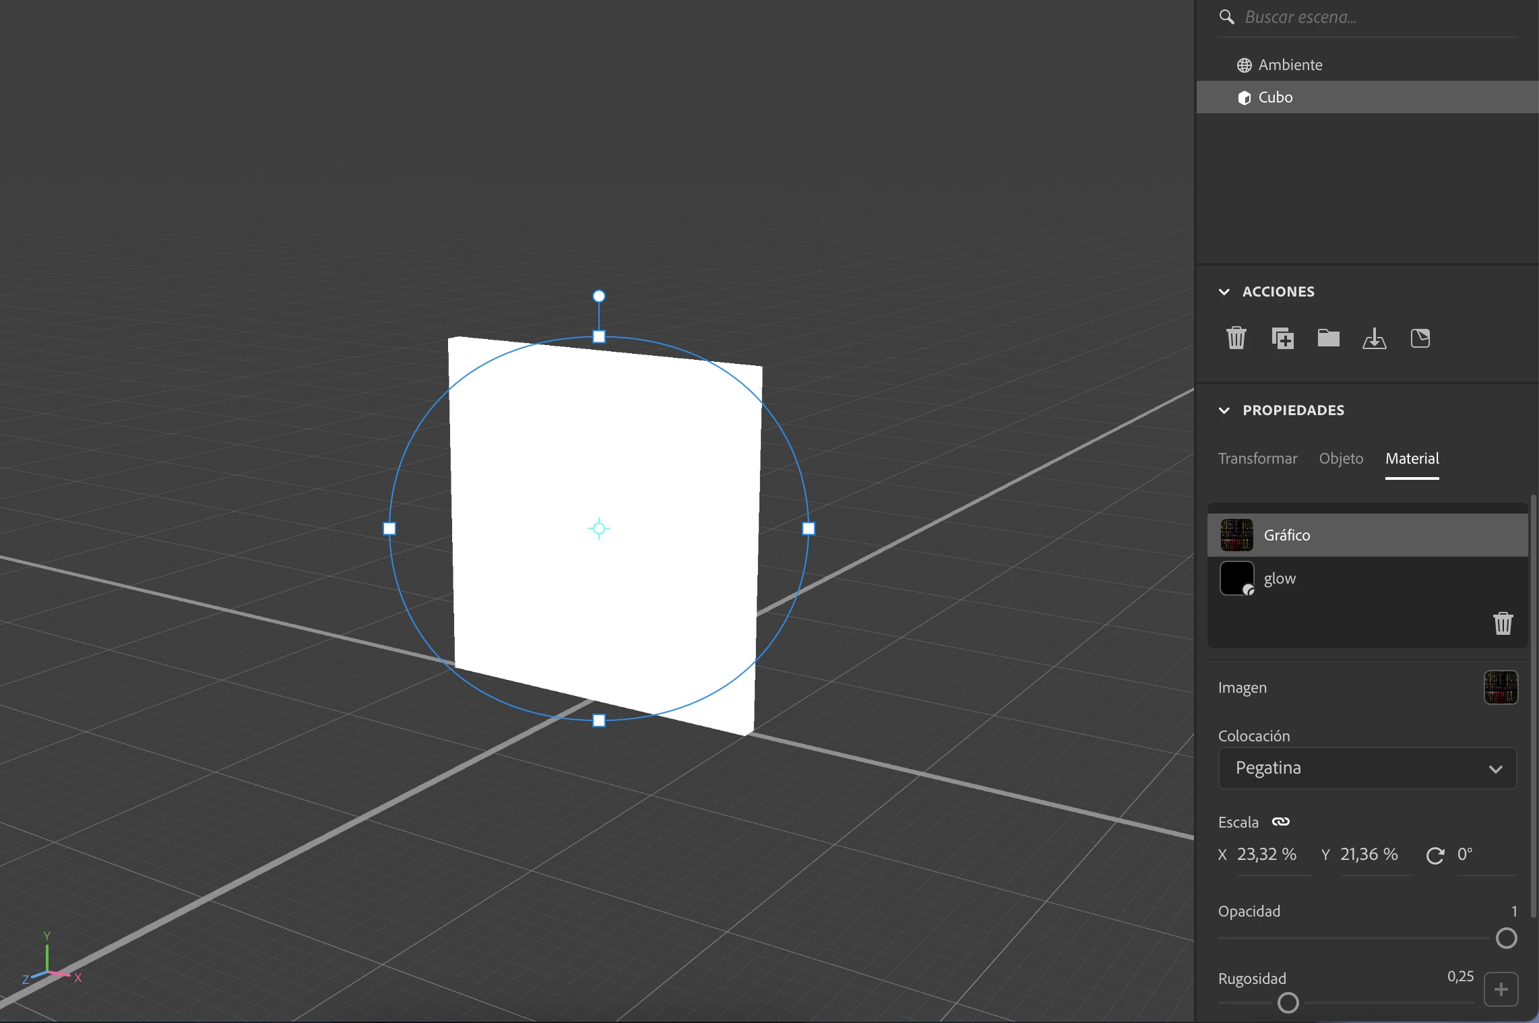
Task: Select the Ambiente scene item
Action: [1290, 65]
